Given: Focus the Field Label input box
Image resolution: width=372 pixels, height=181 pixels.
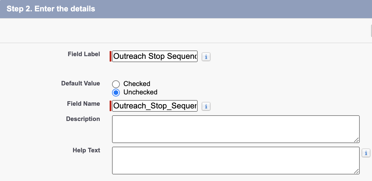Looking at the screenshot, I should pyautogui.click(x=155, y=56).
